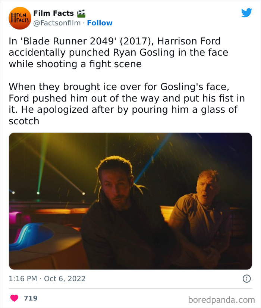Image resolution: width=261 pixels, height=308 pixels.
Task: Select the paragraph about ice and scotch
Action: coord(127,104)
